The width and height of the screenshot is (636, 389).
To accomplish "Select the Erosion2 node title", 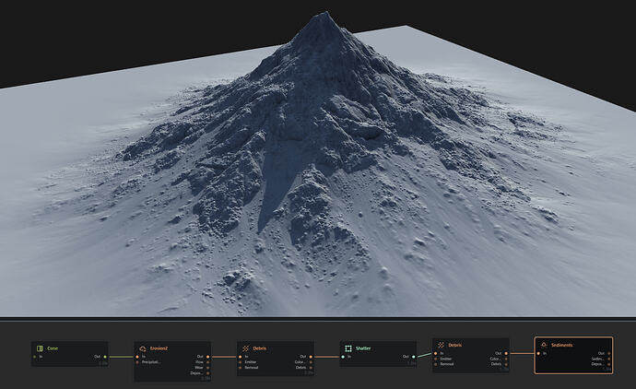I will coord(159,348).
